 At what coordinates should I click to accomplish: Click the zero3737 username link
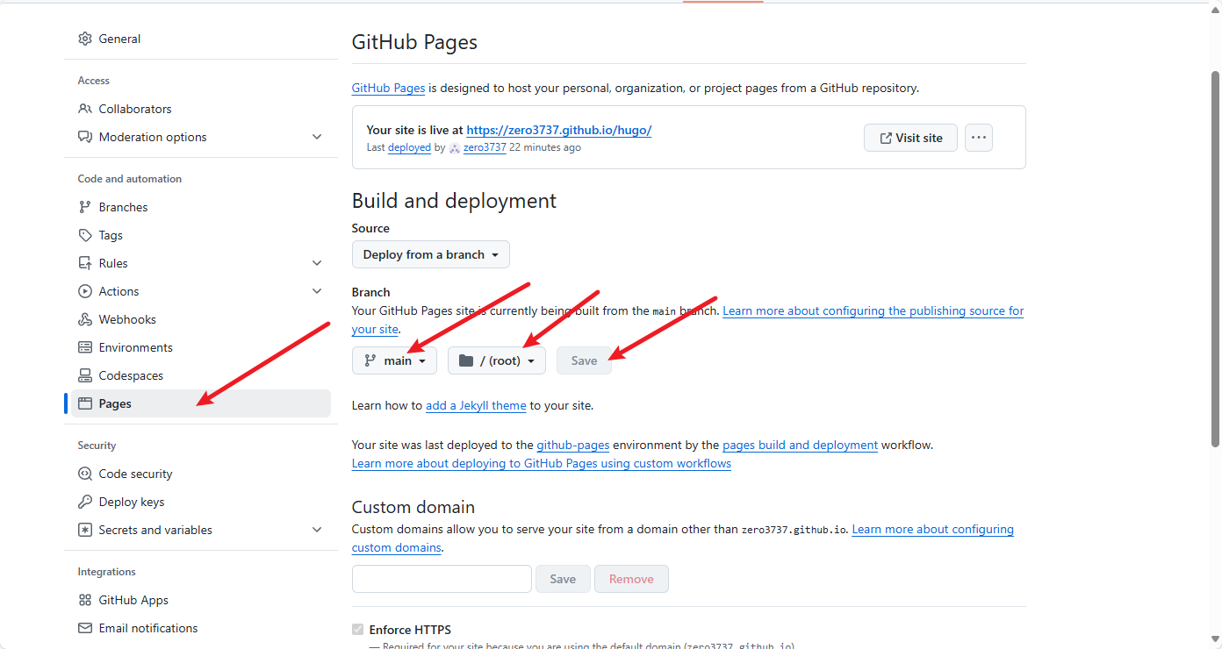(485, 147)
